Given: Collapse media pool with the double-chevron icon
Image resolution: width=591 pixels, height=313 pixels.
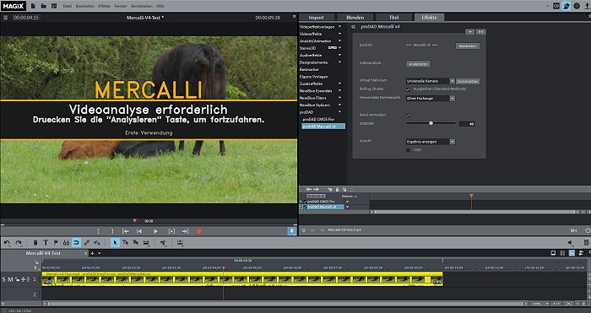Looking at the screenshot, I should [x=304, y=230].
